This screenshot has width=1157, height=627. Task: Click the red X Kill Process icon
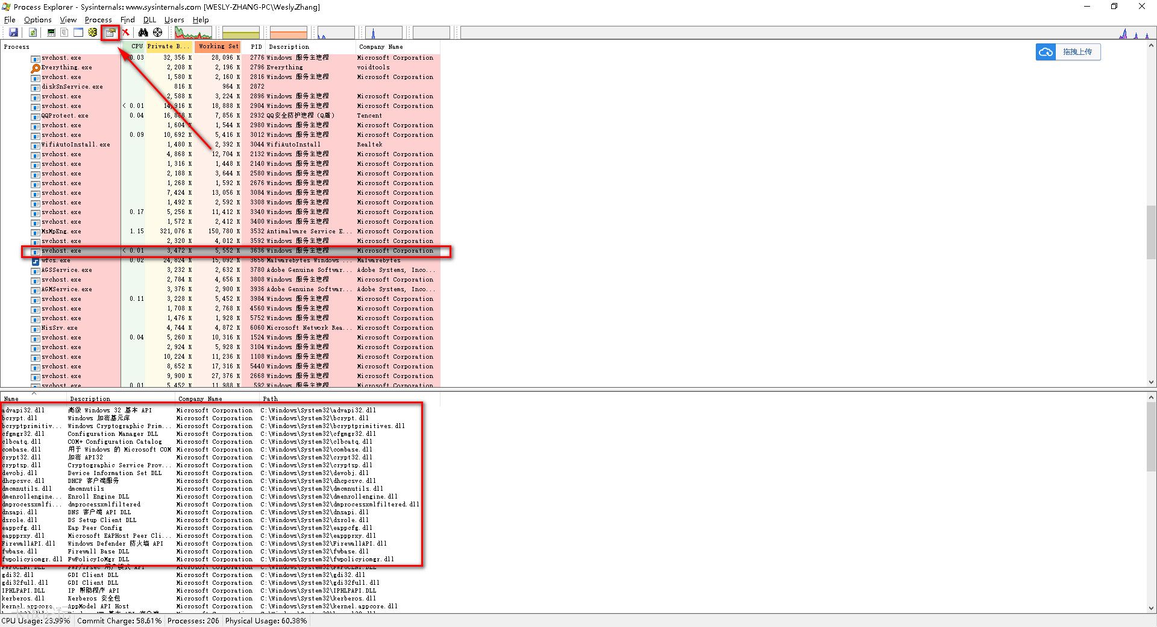pyautogui.click(x=126, y=33)
